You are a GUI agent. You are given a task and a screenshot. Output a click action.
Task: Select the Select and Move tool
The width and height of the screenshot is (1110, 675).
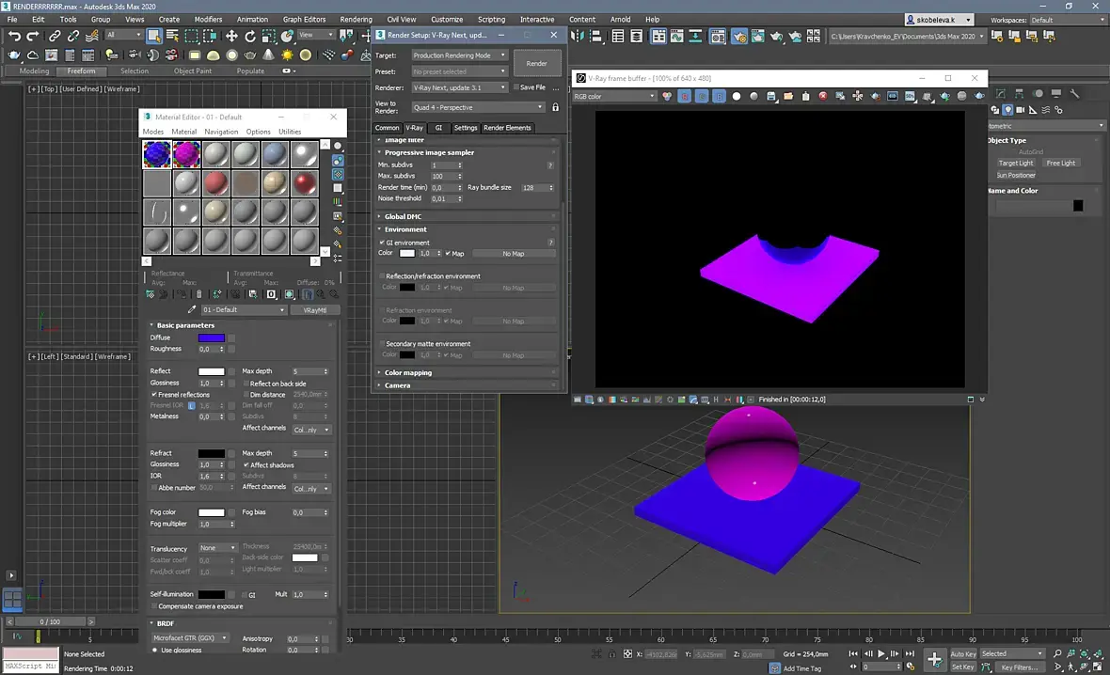(x=231, y=36)
